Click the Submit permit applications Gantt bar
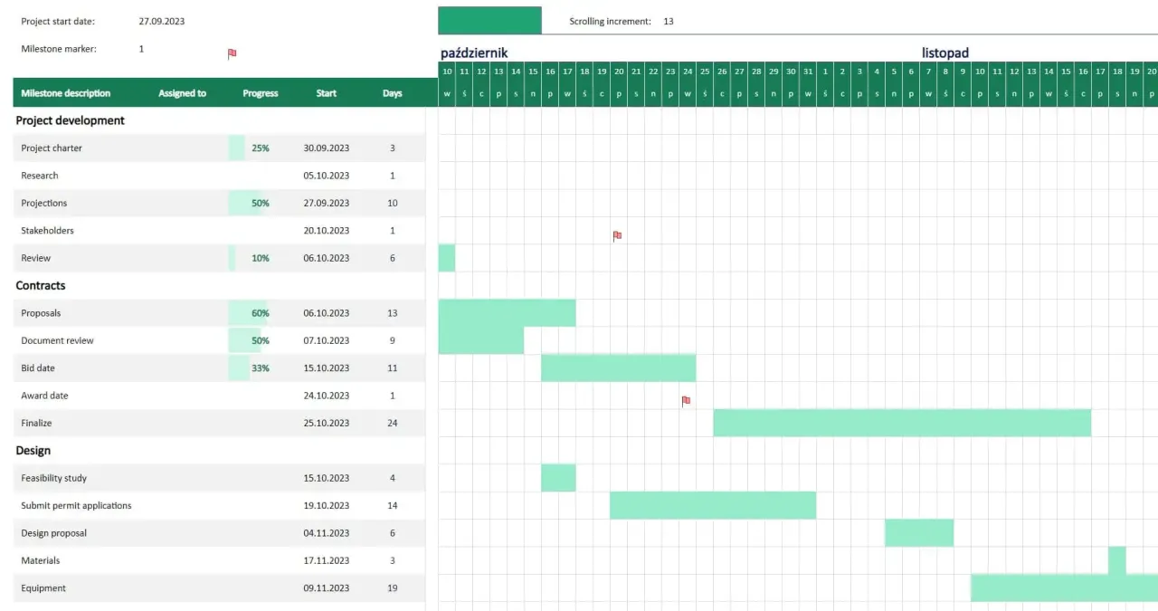Image resolution: width=1158 pixels, height=611 pixels. coord(713,505)
